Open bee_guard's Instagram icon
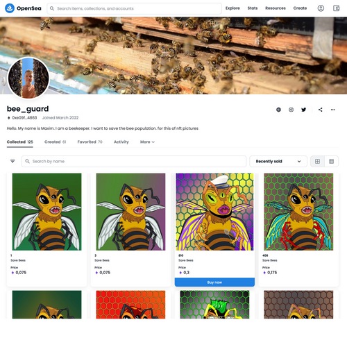Image resolution: width=347 pixels, height=347 pixels. [x=291, y=110]
